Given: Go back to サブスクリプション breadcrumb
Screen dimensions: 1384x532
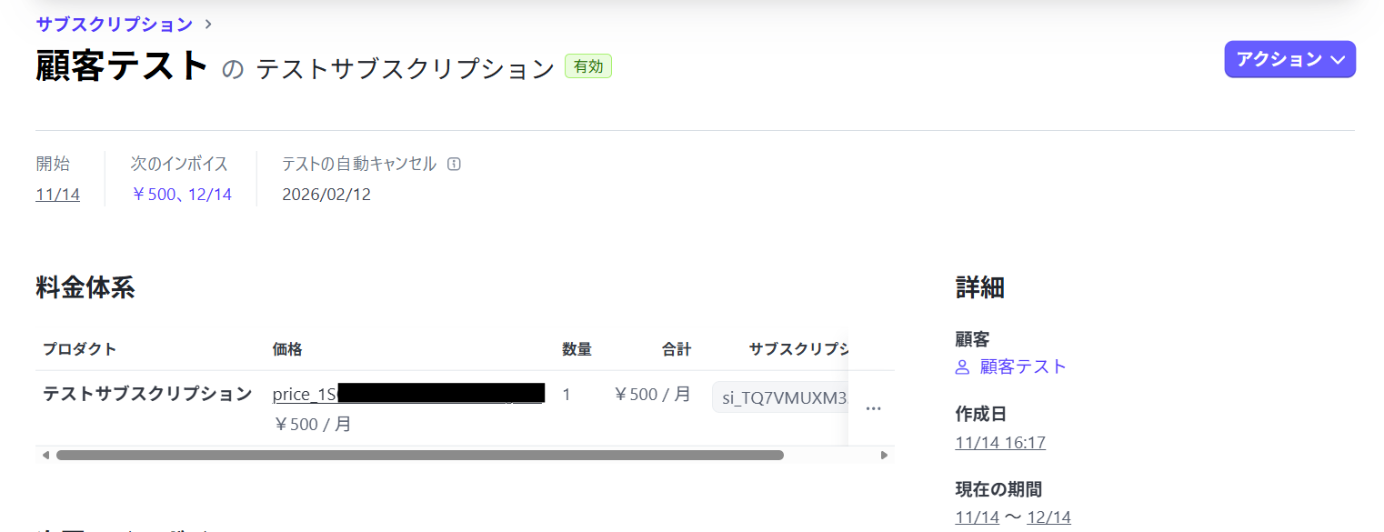Looking at the screenshot, I should click(115, 24).
